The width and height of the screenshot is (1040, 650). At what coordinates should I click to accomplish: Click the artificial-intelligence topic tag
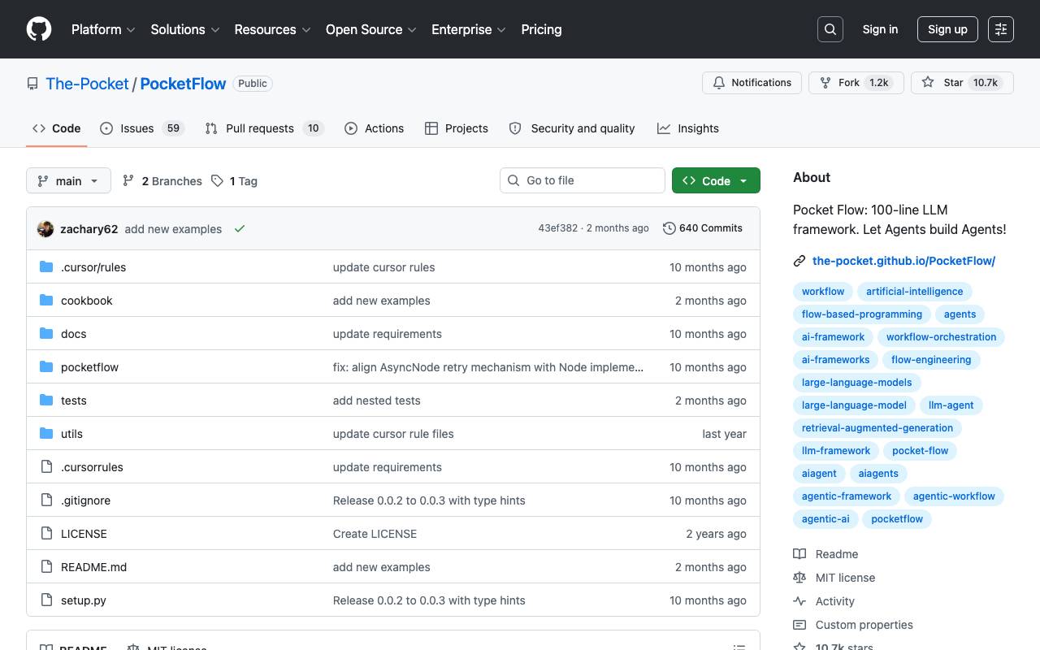(x=914, y=292)
